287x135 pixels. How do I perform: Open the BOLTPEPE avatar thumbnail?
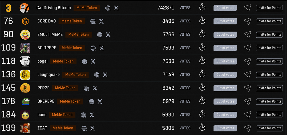click(x=25, y=48)
